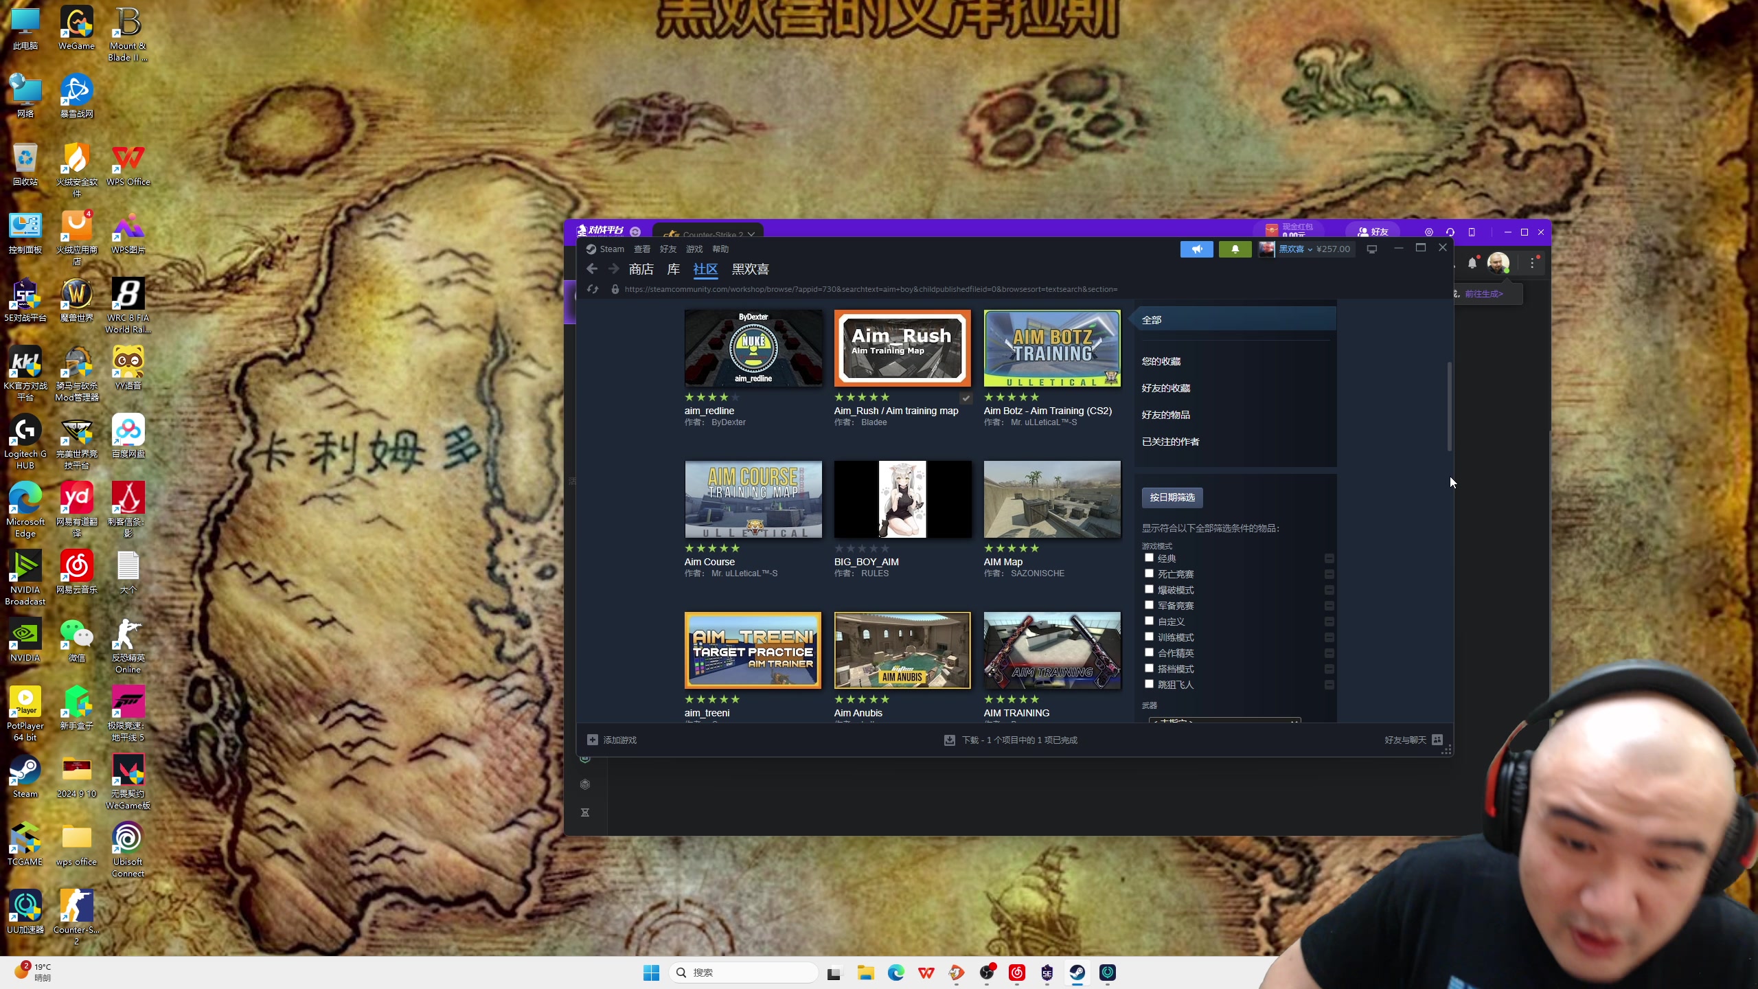Exclude 死亡竞赛 with its minus toggle
This screenshot has width=1758, height=989.
coord(1329,574)
